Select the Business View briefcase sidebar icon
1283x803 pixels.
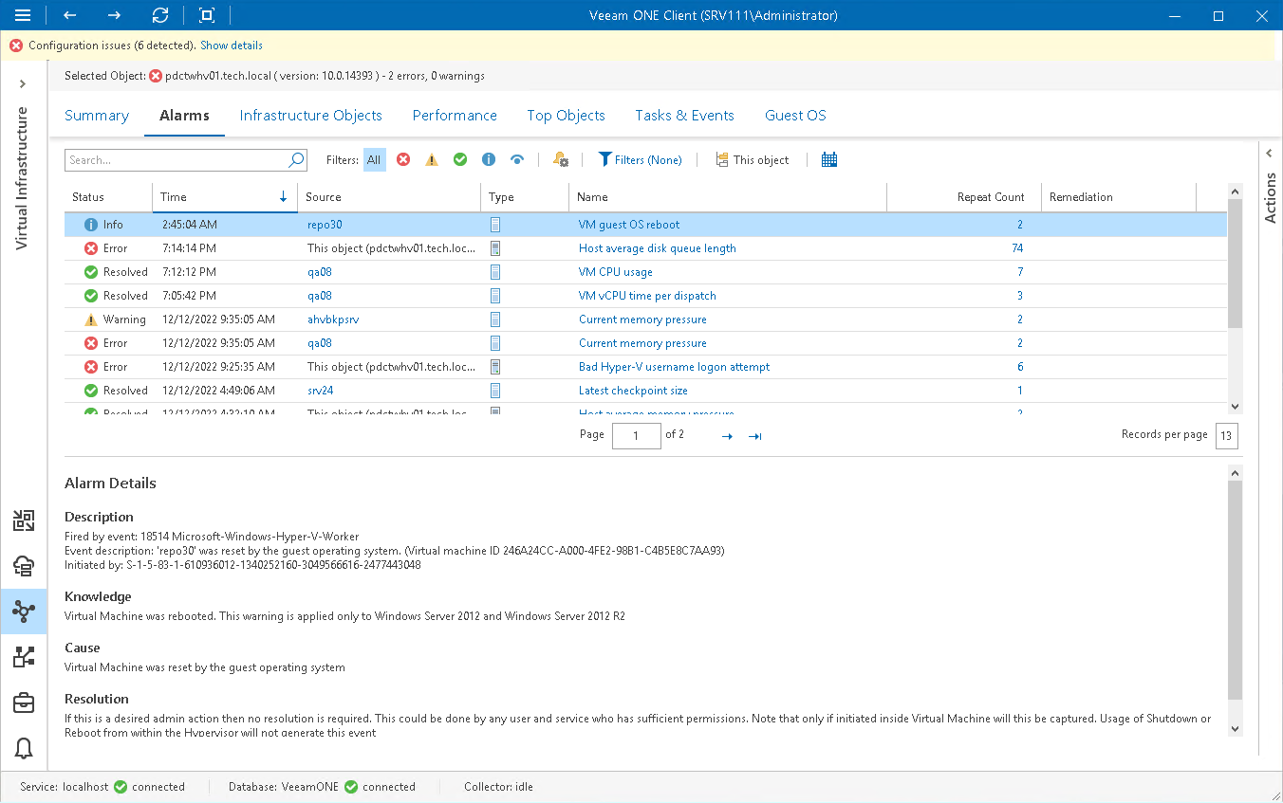(24, 703)
